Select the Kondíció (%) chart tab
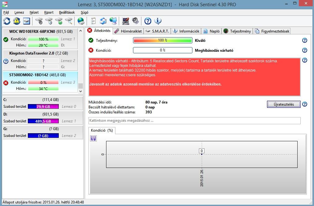314x206 pixels. pyautogui.click(x=102, y=130)
